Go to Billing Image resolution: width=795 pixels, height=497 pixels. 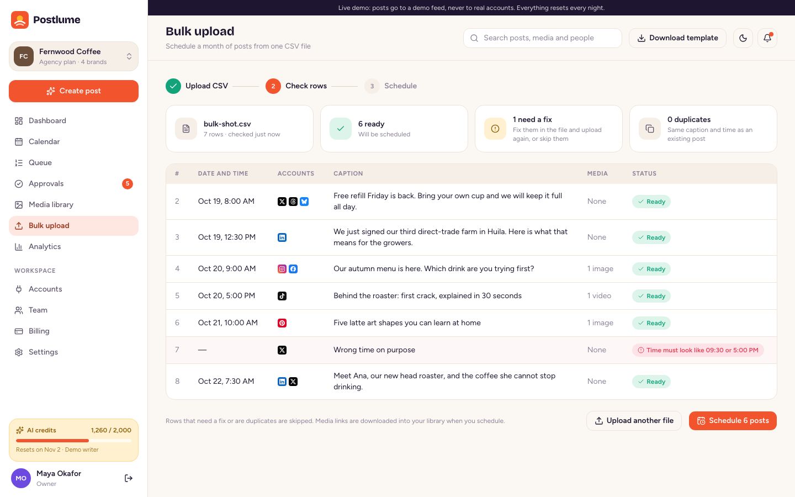click(x=73, y=331)
